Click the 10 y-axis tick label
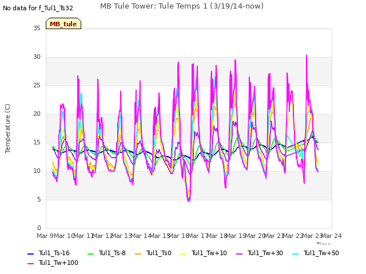 (x=37, y=171)
